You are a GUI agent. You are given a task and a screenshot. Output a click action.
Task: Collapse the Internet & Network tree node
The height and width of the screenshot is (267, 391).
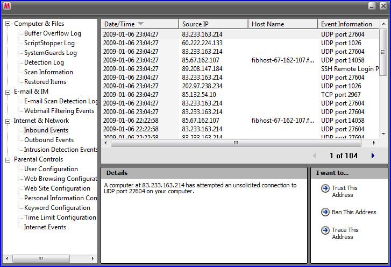[8, 121]
